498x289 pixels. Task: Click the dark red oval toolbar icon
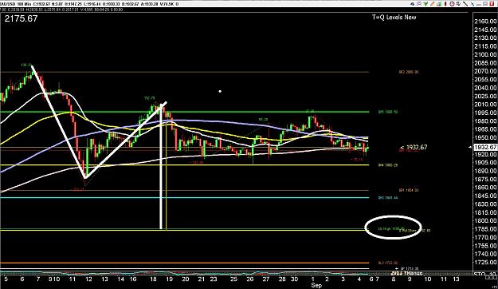pyautogui.click(x=445, y=4)
